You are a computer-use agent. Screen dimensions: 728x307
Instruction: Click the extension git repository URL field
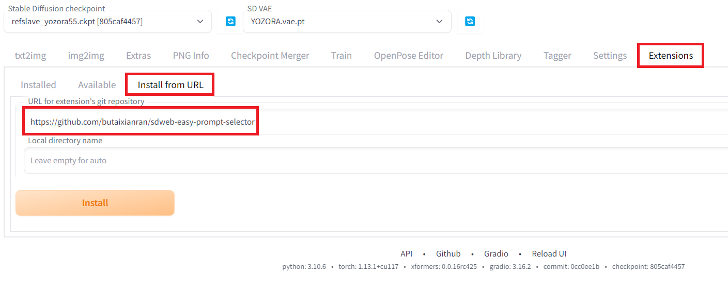pyautogui.click(x=376, y=122)
